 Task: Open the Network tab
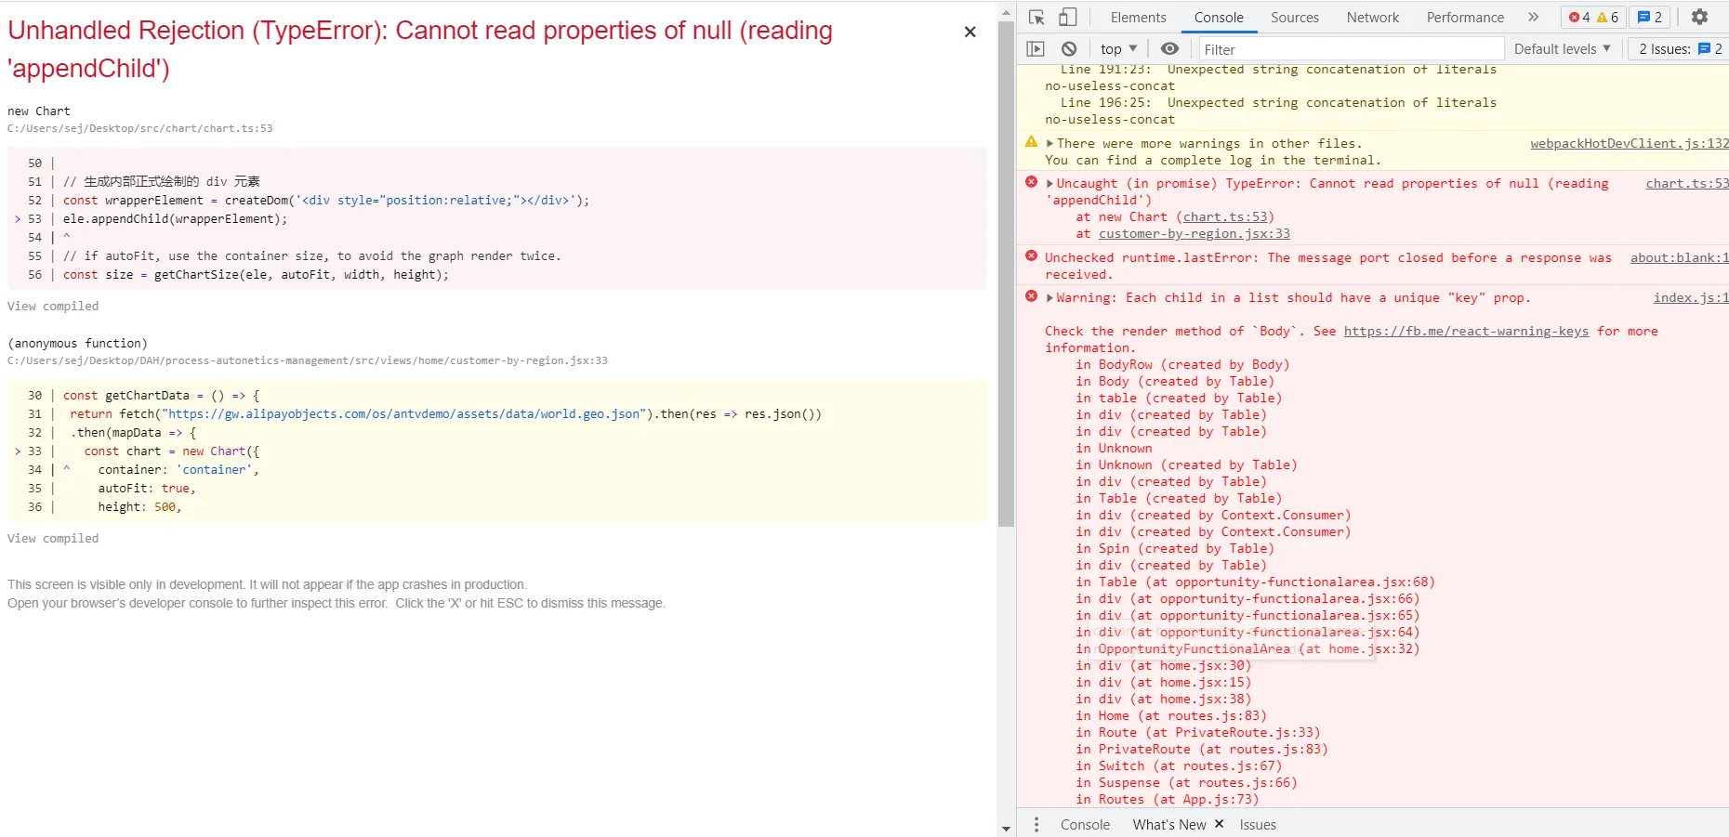pyautogui.click(x=1373, y=17)
